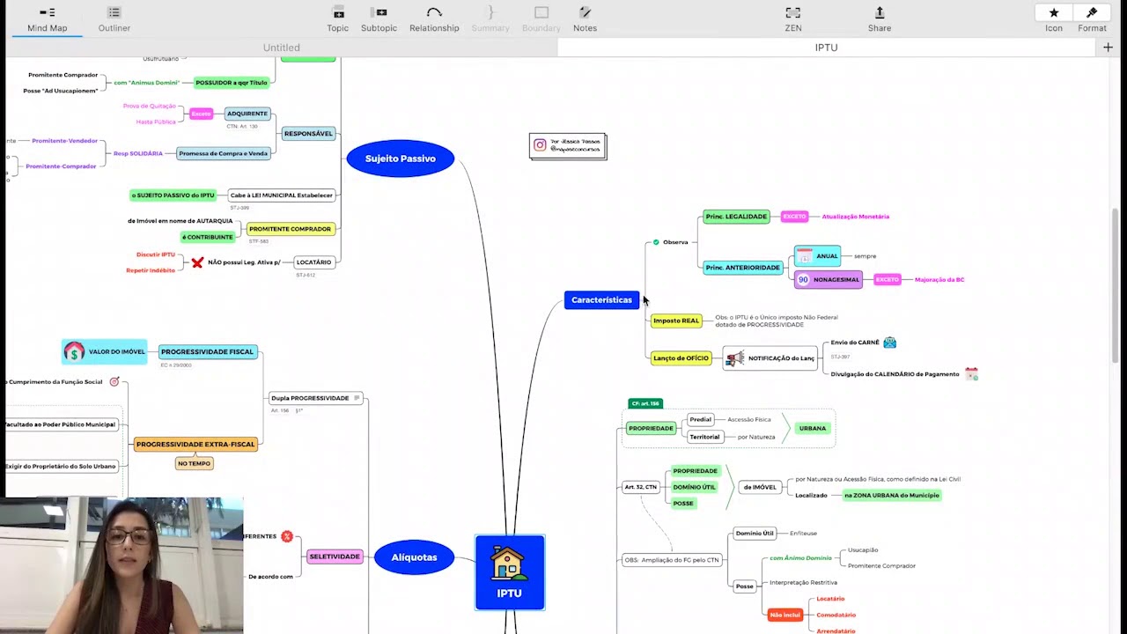The width and height of the screenshot is (1127, 634).
Task: Click the calendar icon in ANUAL topic
Action: coord(803,256)
